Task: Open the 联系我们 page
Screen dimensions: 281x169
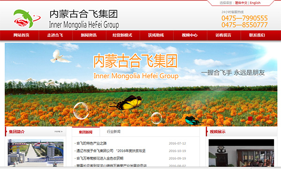Action: [x=257, y=35]
